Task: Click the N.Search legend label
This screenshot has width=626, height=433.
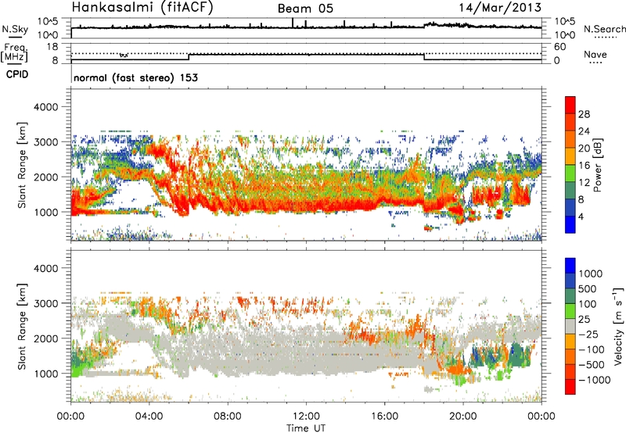Action: [x=604, y=29]
